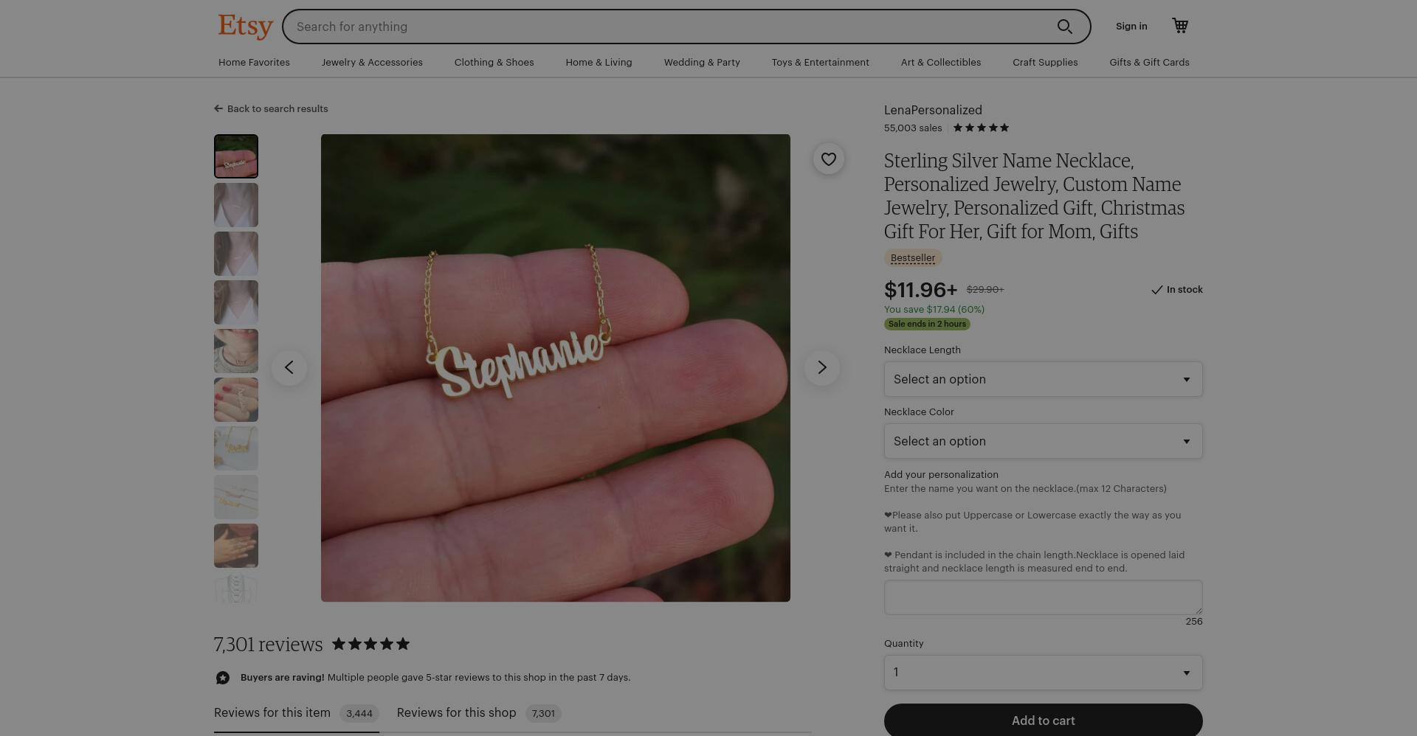This screenshot has width=1417, height=736.
Task: Show previous photo with left arrow
Action: coord(289,367)
